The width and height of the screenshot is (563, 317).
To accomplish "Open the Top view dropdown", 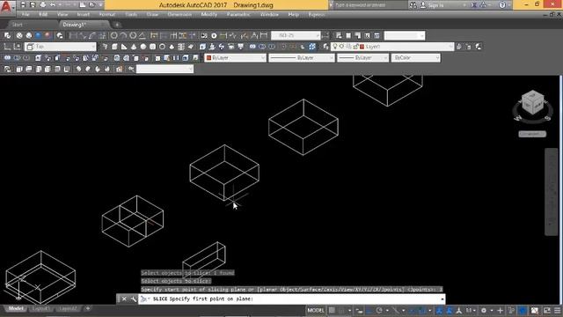I will [61, 47].
